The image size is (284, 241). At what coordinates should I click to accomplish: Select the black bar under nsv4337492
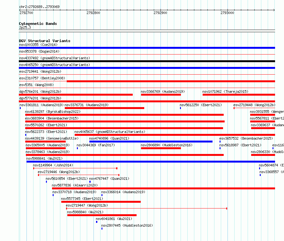147,61
